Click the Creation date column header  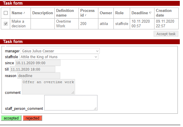[x=164, y=13]
